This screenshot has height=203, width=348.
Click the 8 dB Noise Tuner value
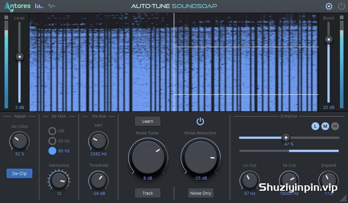[x=148, y=178]
